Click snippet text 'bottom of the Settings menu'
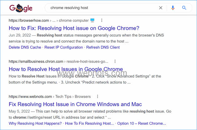 [33, 82]
